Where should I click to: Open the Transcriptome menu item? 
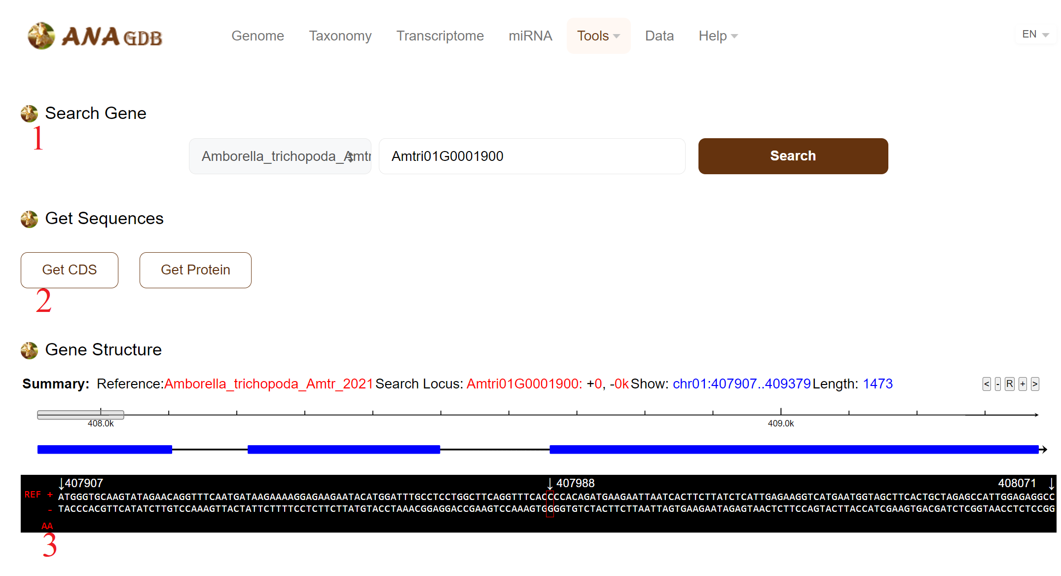pos(439,36)
